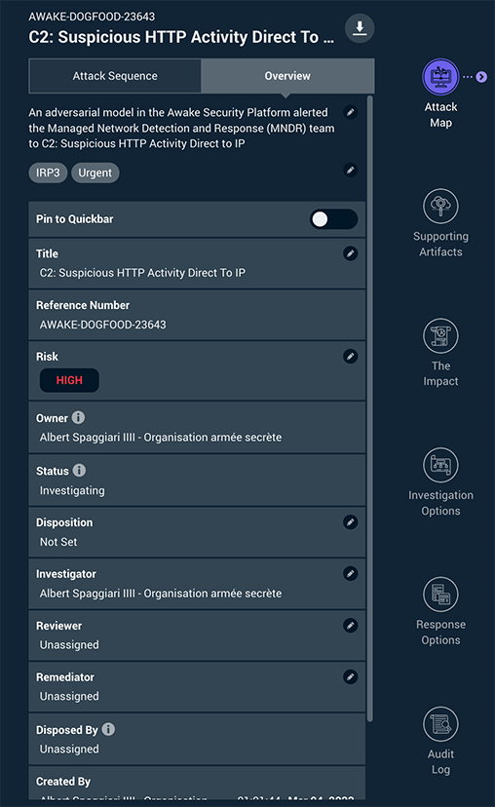Click the Urgent tag

point(95,173)
